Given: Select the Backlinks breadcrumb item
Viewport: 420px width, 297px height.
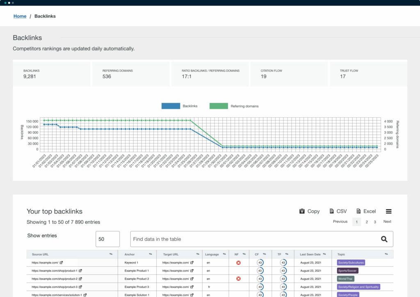Looking at the screenshot, I should 45,16.
